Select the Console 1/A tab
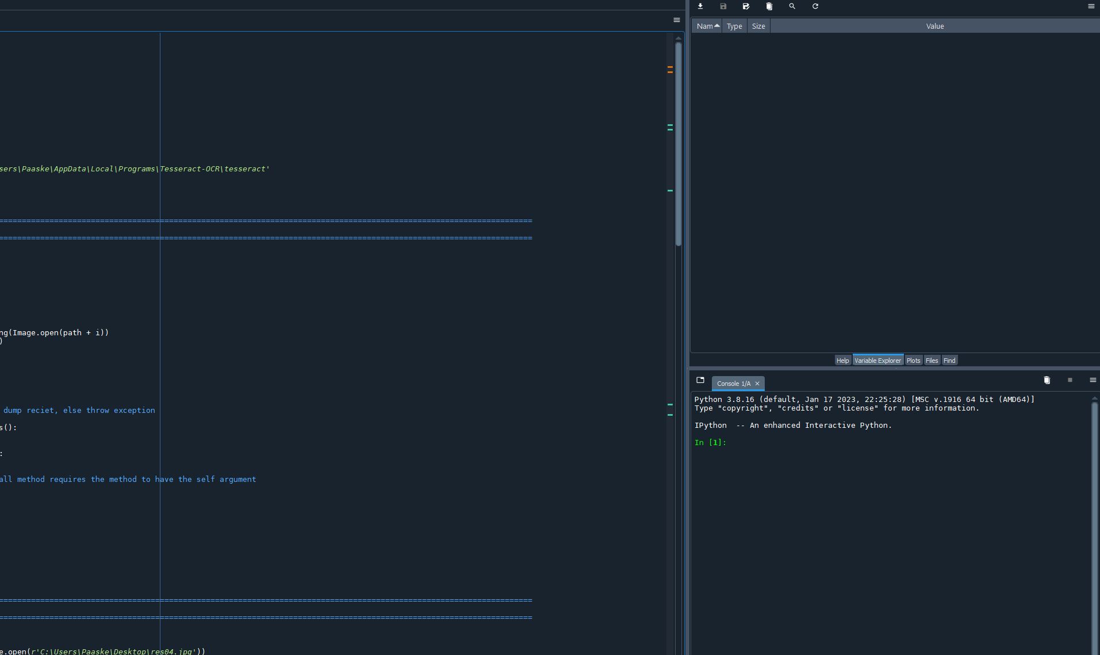1100x655 pixels. [x=734, y=384]
